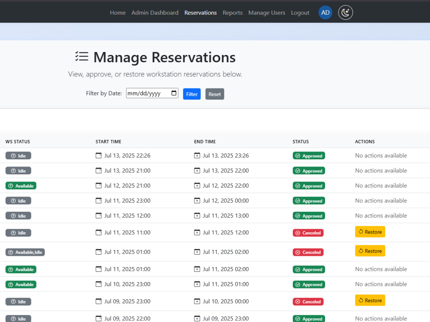The height and width of the screenshot is (322, 430).
Task: Click calendar icon beside start Jul 13, 2025 22:26
Action: (98, 155)
